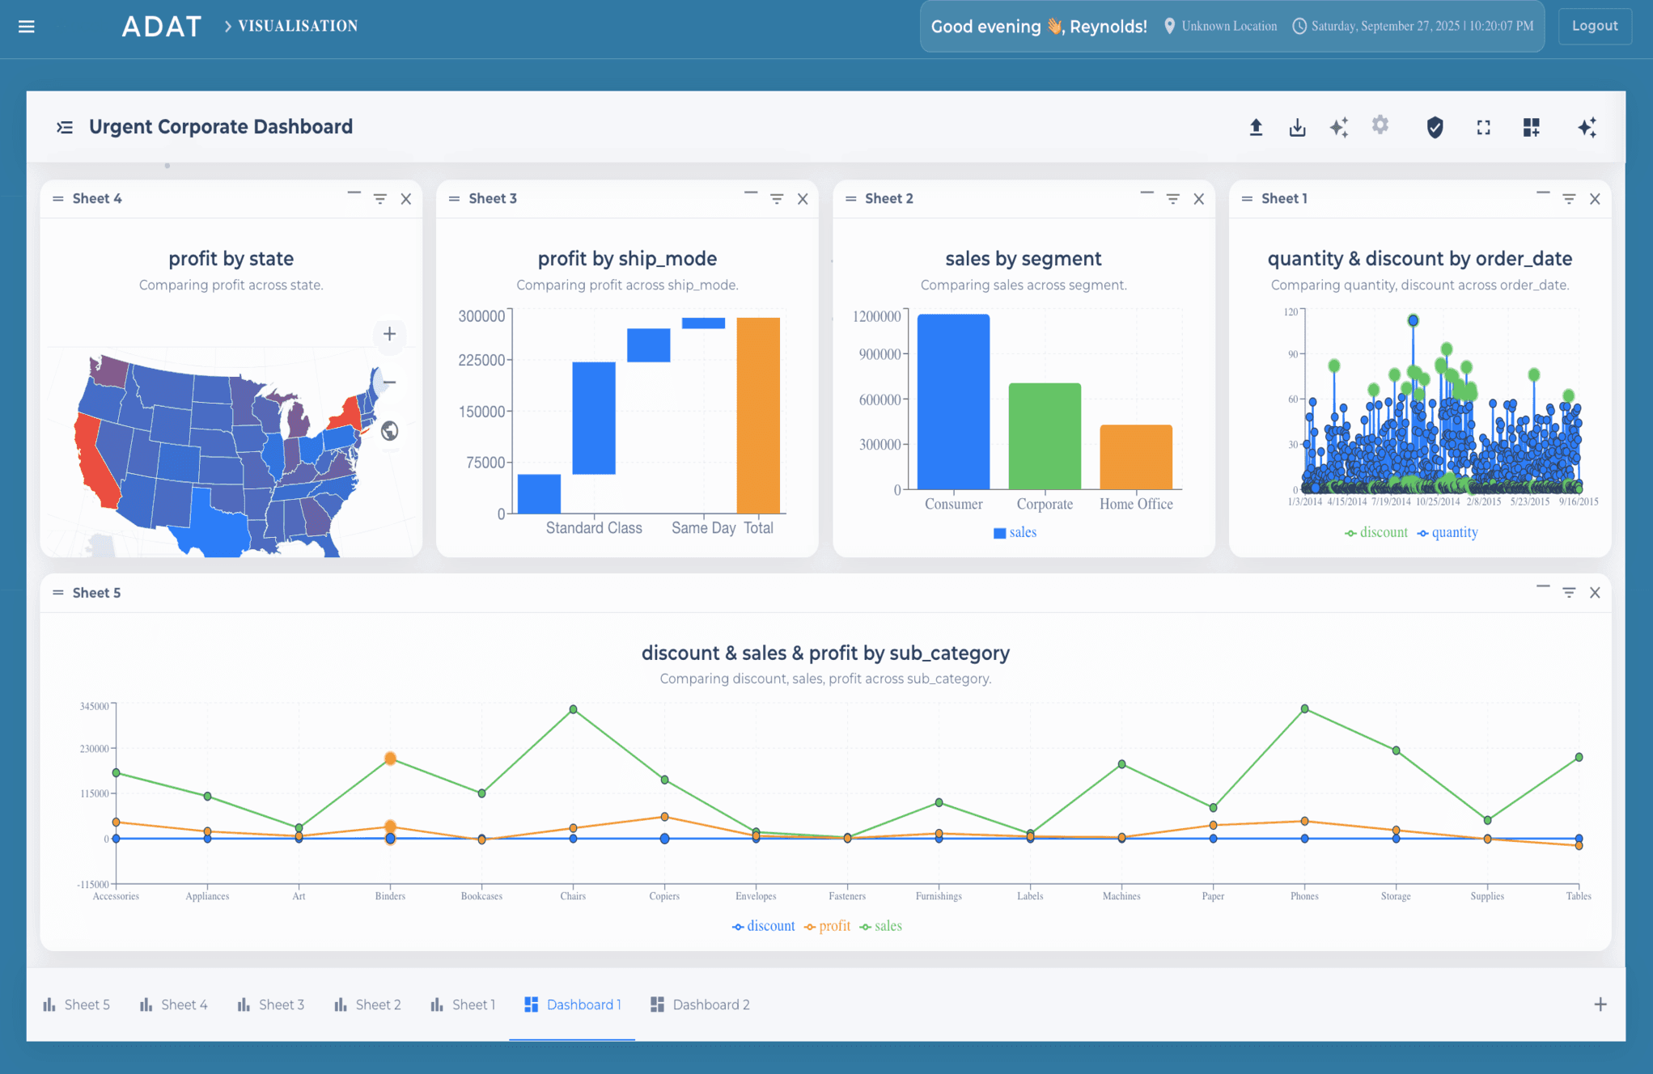Minimize the Sheet 1 panel
This screenshot has width=1653, height=1074.
(1543, 193)
